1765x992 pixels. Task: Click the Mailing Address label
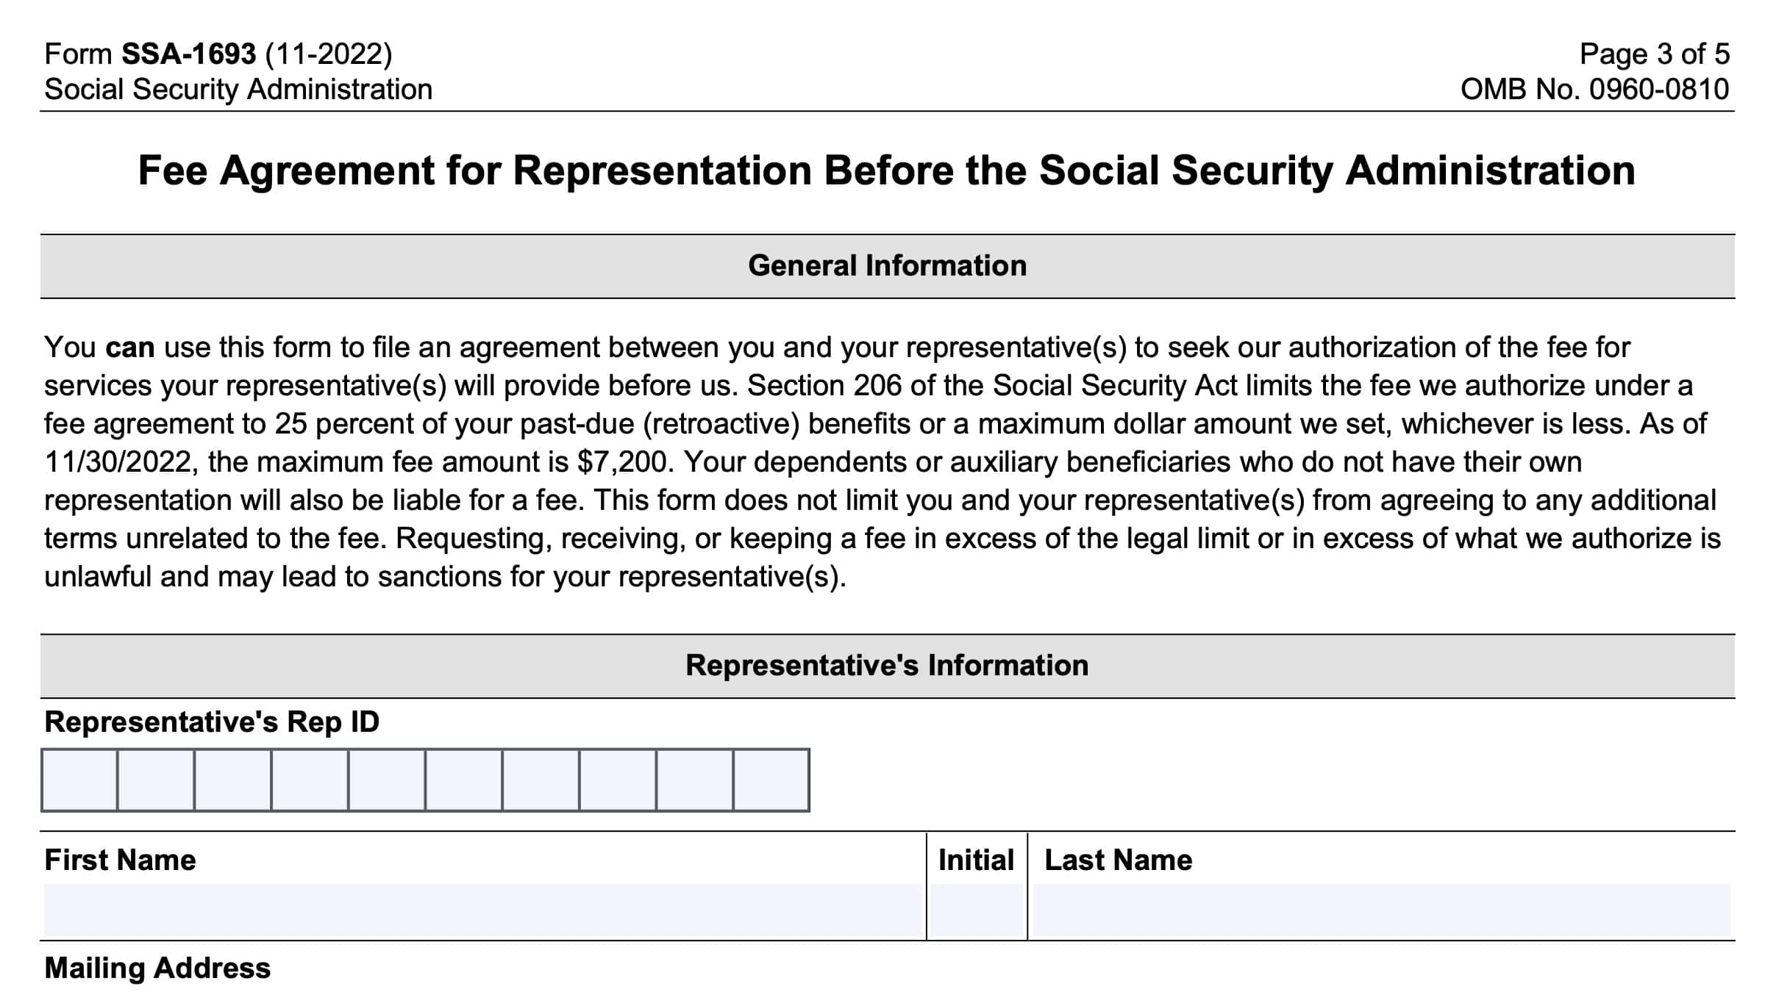tap(157, 968)
